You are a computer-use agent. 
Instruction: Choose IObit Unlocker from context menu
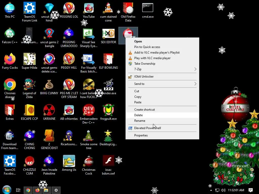(x=162, y=77)
